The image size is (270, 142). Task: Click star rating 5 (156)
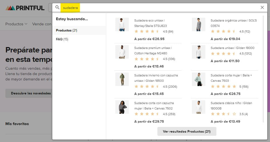pyautogui.click(x=230, y=87)
